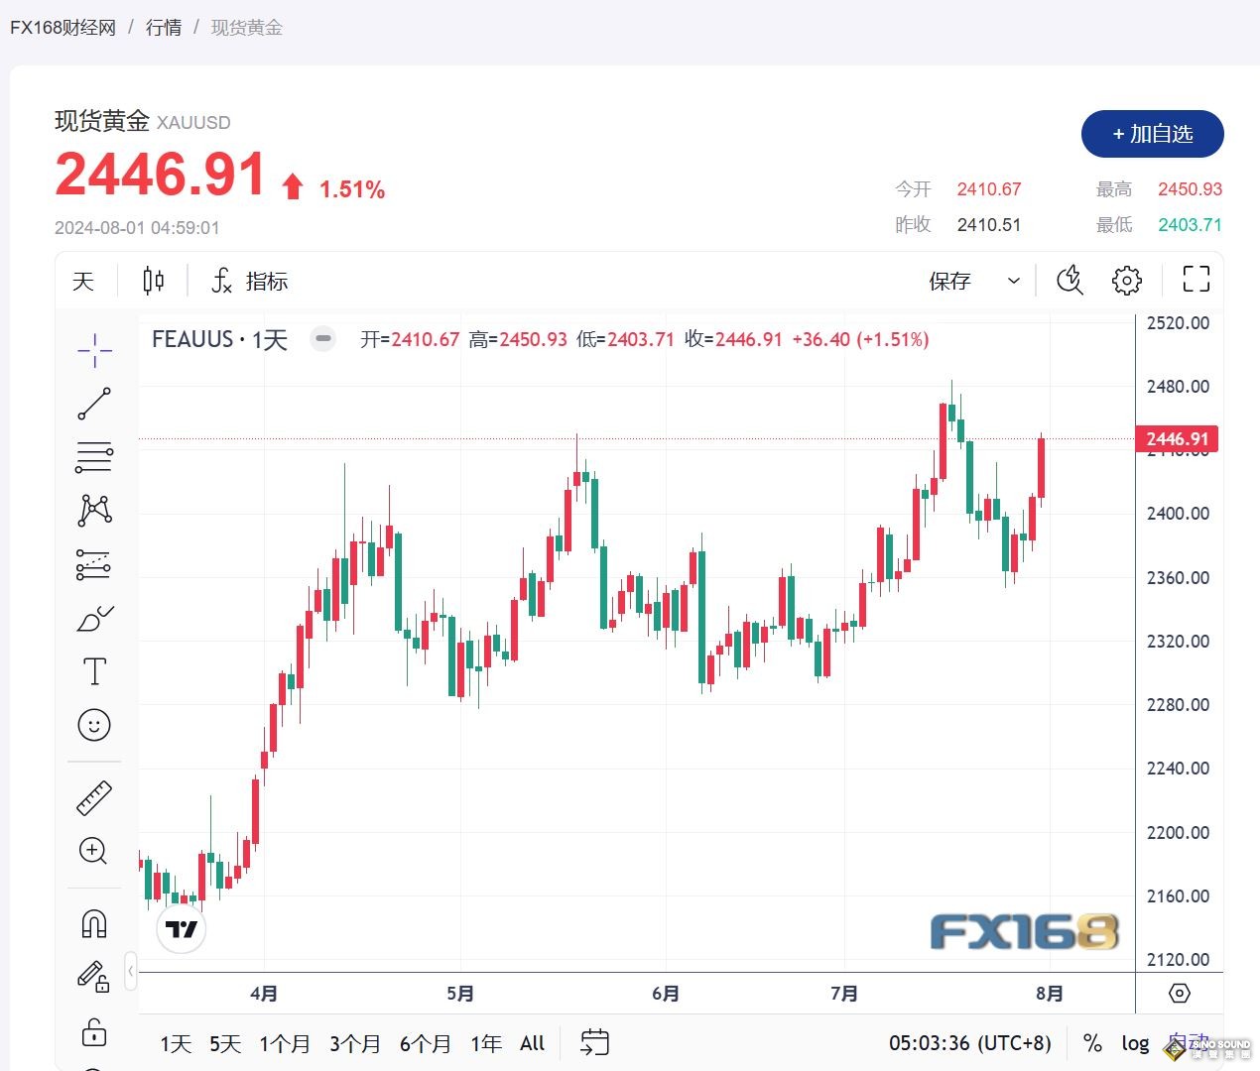Click the 加自选 add to watchlist button
Image resolution: width=1260 pixels, height=1071 pixels.
tap(1152, 134)
